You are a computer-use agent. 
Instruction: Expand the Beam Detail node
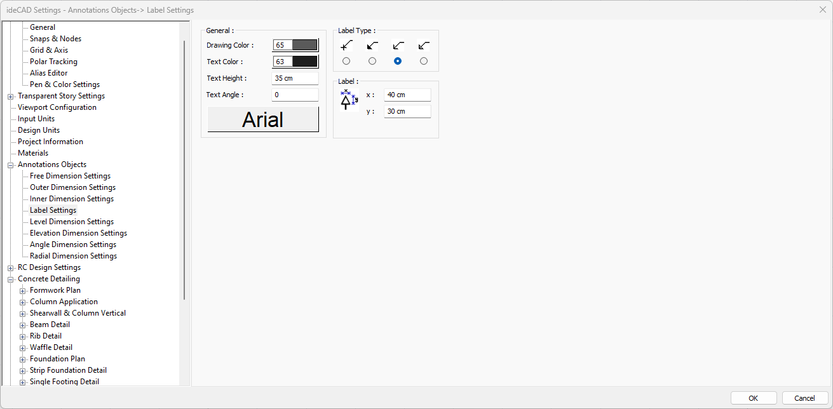pyautogui.click(x=23, y=325)
